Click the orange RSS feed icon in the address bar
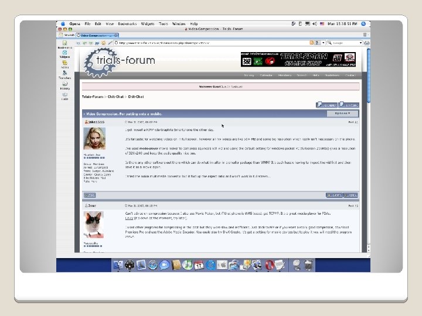This screenshot has width=422, height=316. pos(312,43)
